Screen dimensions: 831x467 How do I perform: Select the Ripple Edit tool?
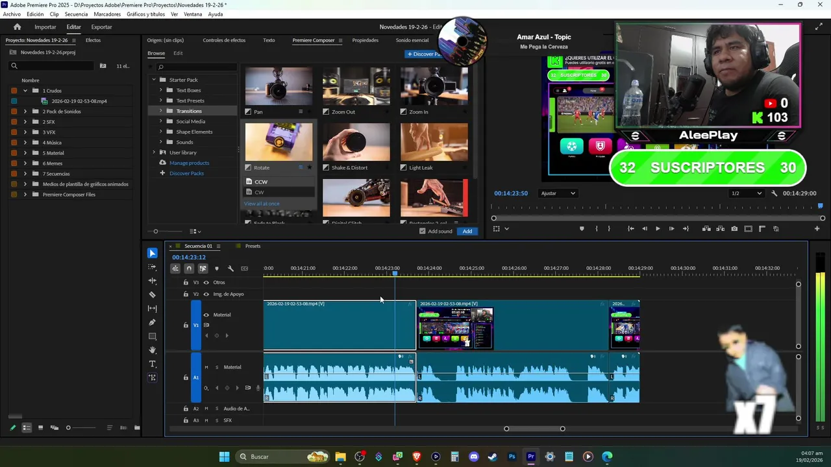tap(153, 281)
